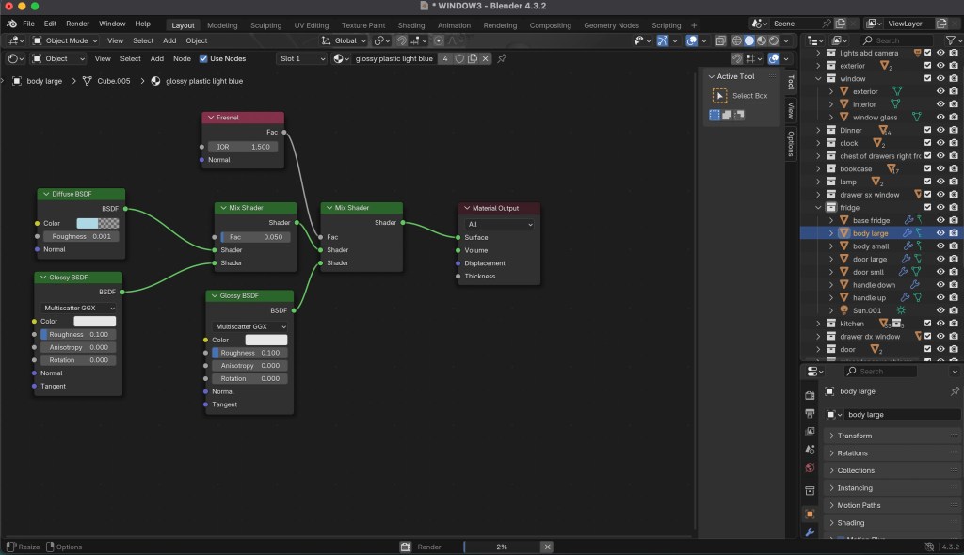Open the World properties tab
Image resolution: width=964 pixels, height=555 pixels.
point(810,468)
